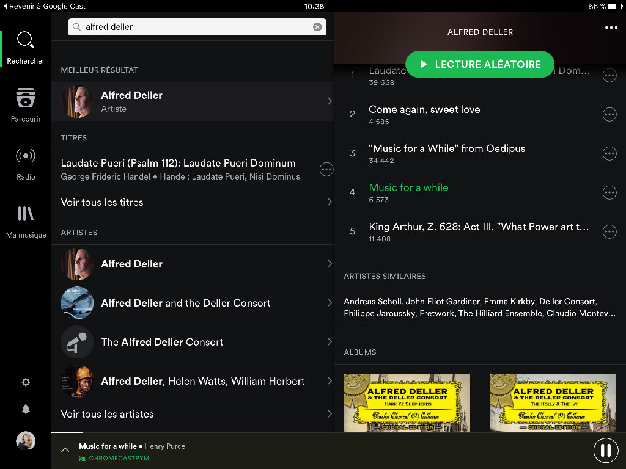Pause the currently playing track
Viewport: 626px width, 469px height.
(606, 450)
